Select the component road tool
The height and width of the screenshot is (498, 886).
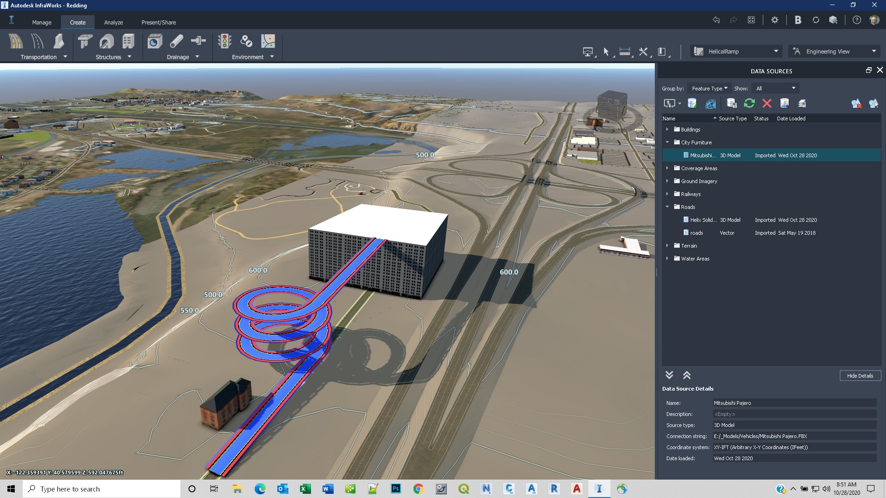pyautogui.click(x=16, y=41)
